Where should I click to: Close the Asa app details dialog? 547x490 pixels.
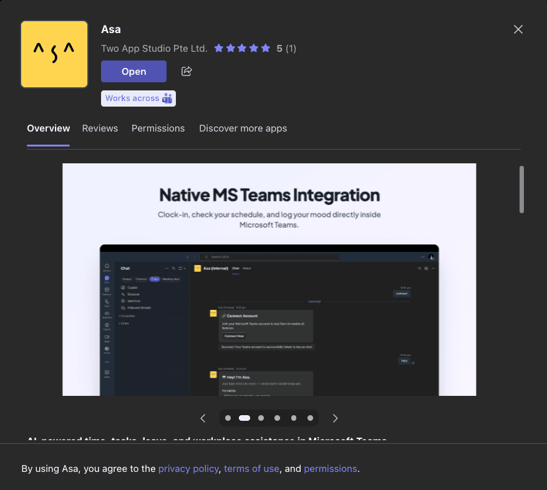pyautogui.click(x=518, y=29)
